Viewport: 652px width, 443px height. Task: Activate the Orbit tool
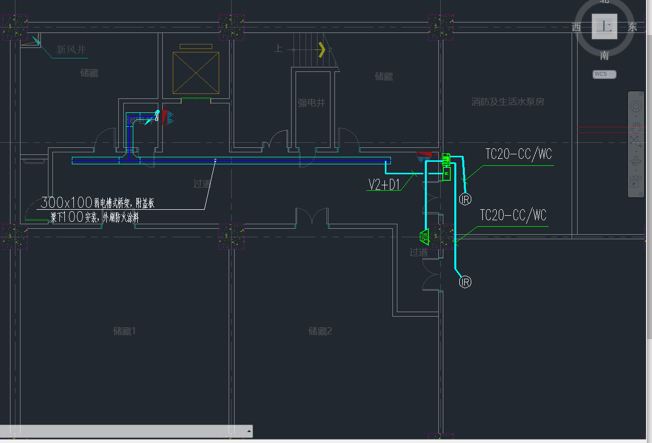click(636, 161)
